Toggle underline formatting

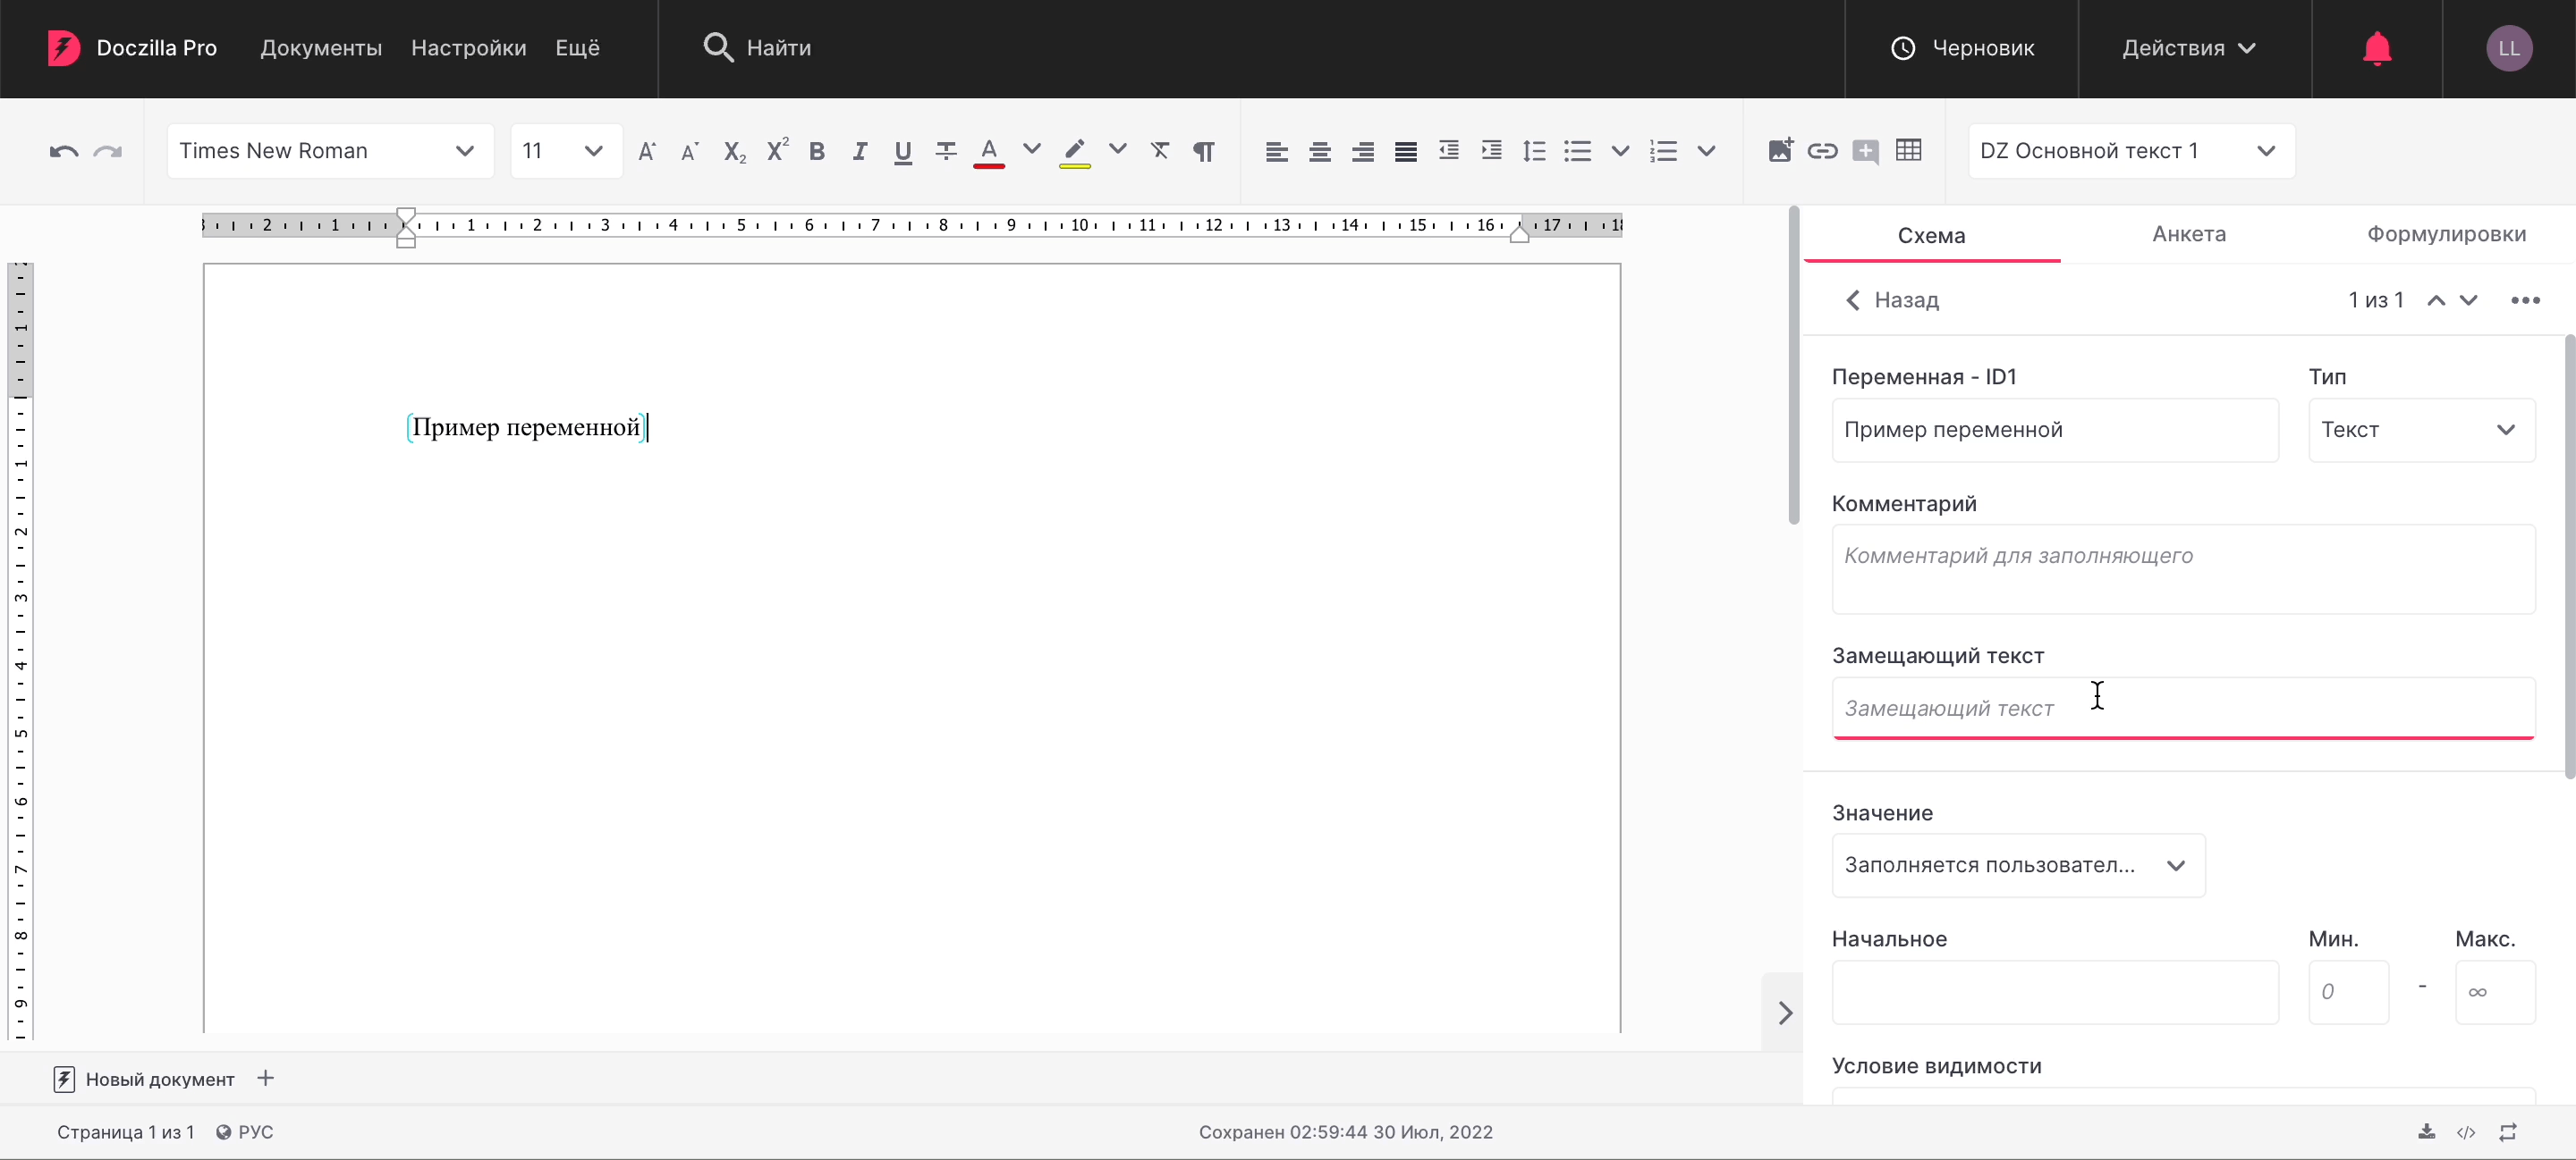click(x=903, y=152)
